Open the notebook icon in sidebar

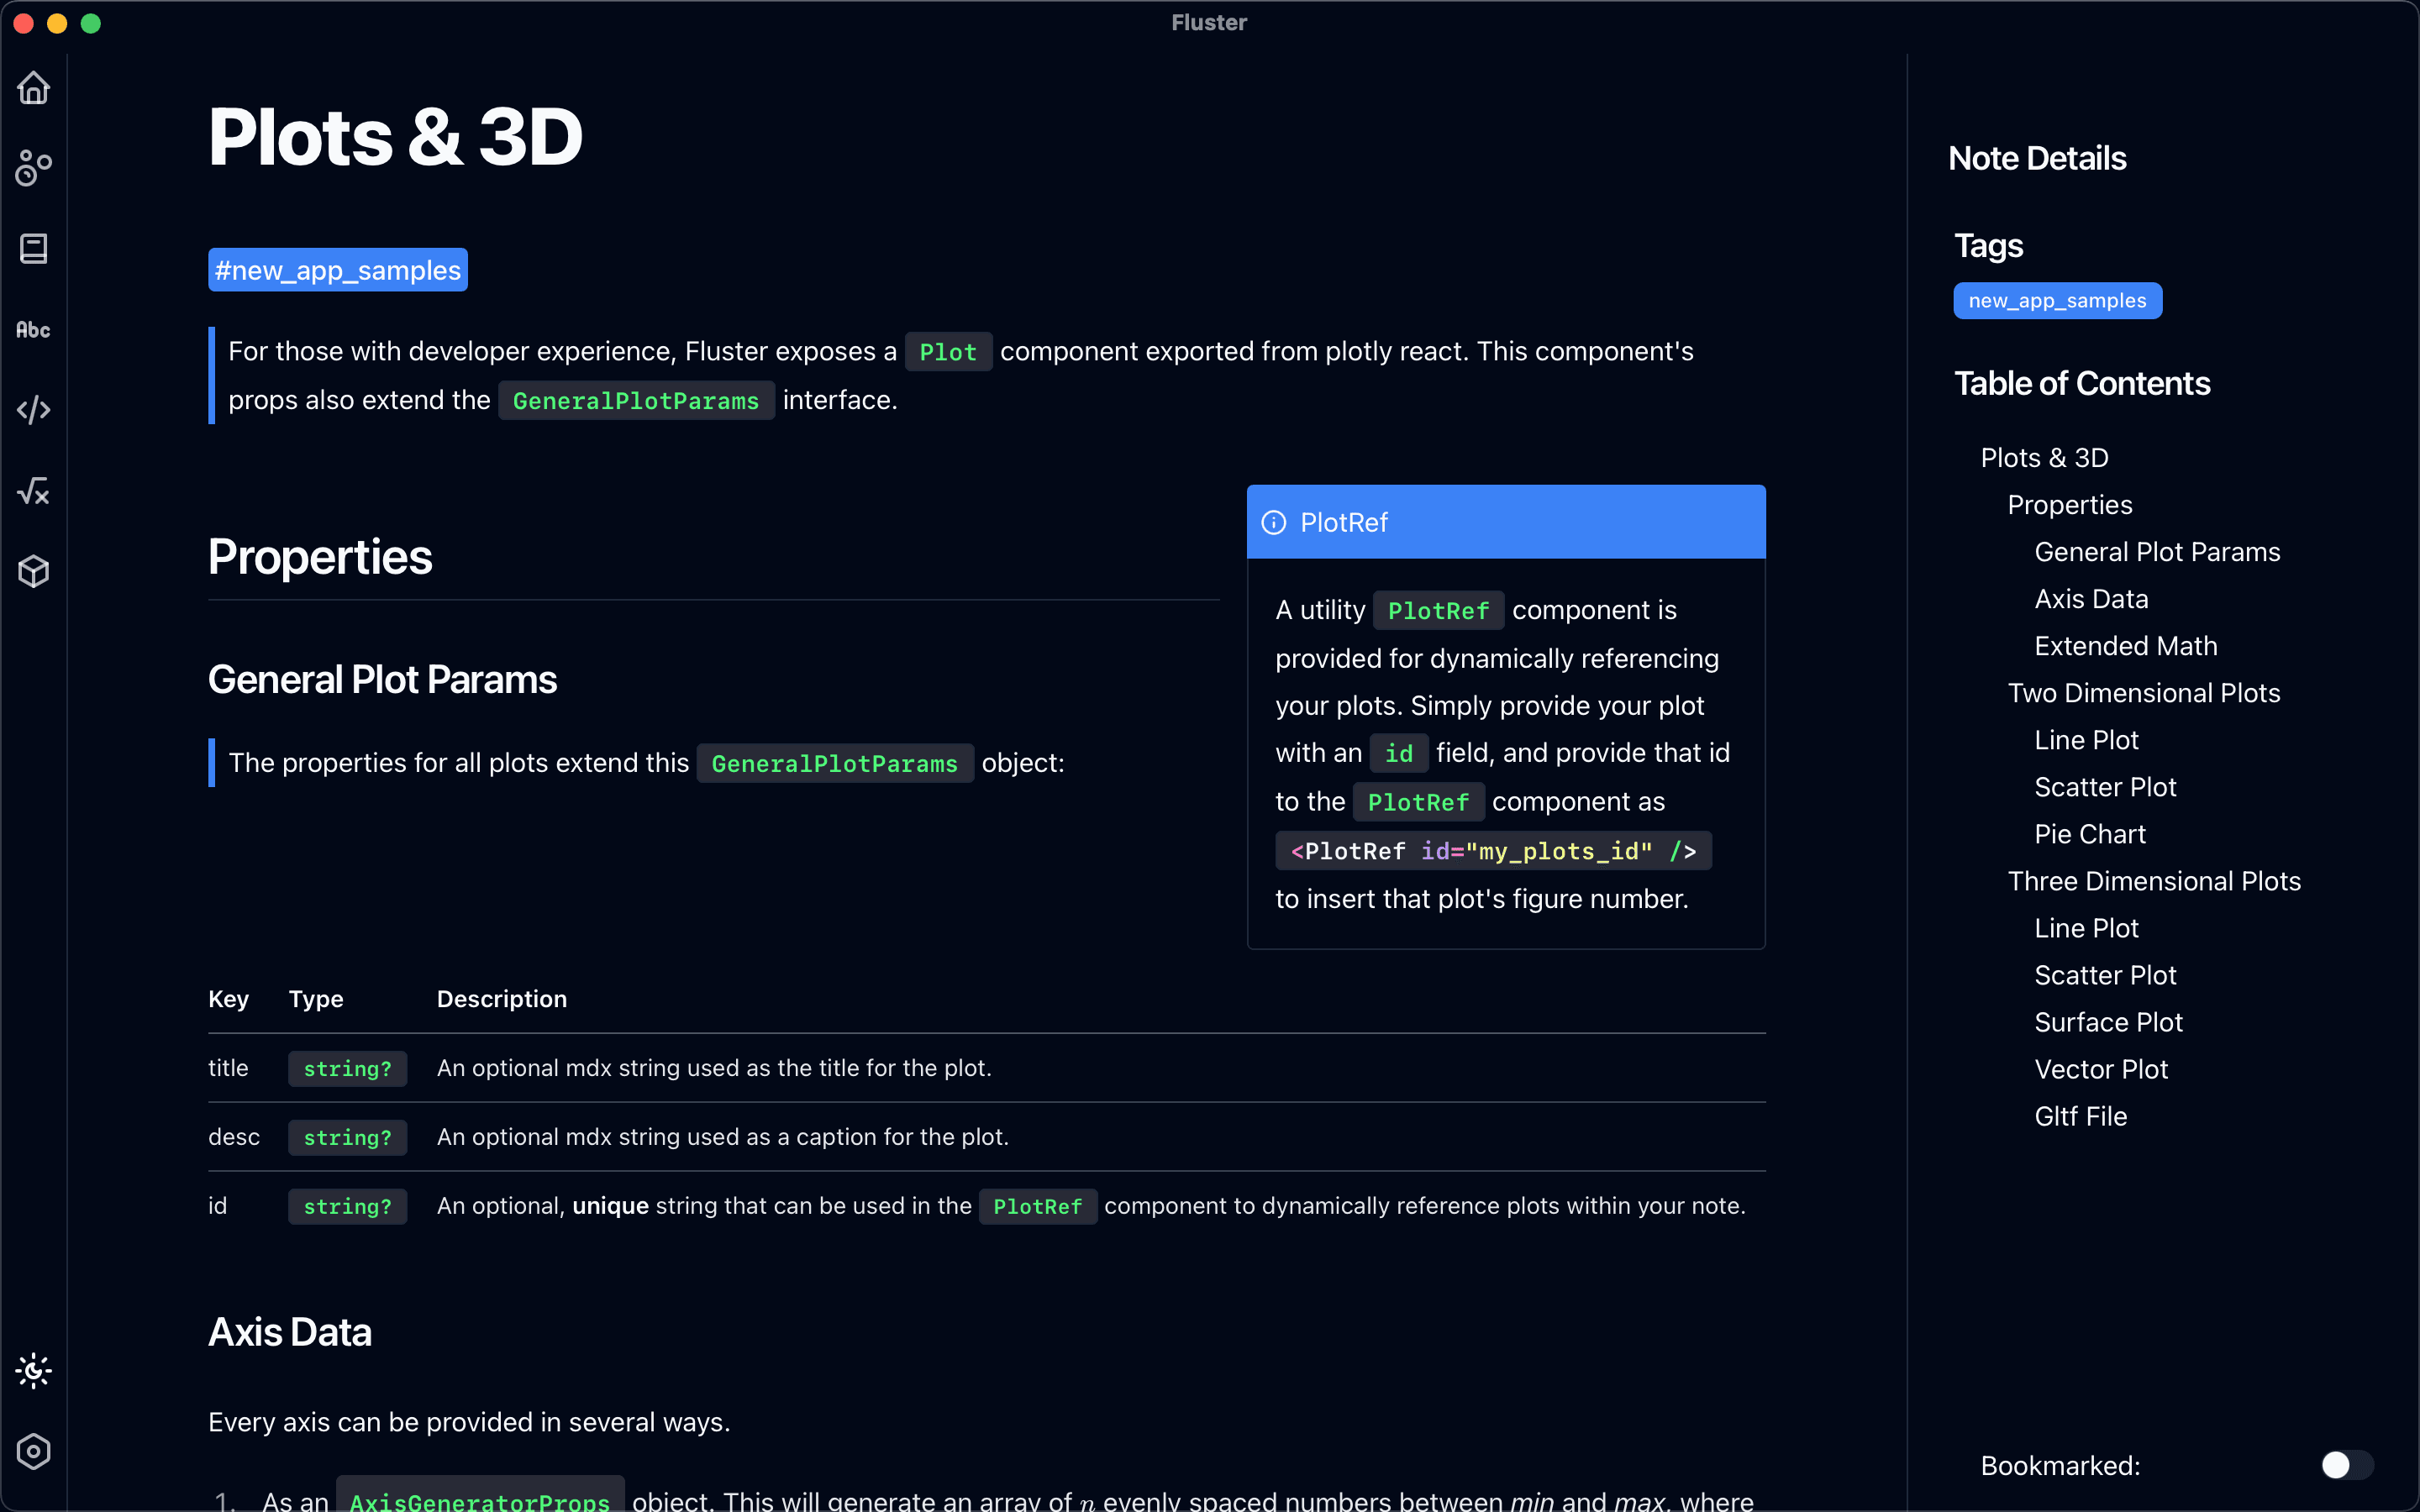(x=33, y=249)
